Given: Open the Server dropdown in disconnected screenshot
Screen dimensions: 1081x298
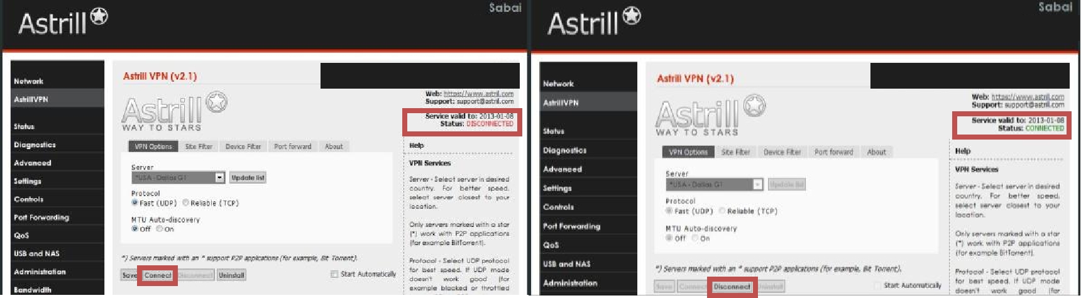Looking at the screenshot, I should [x=178, y=178].
